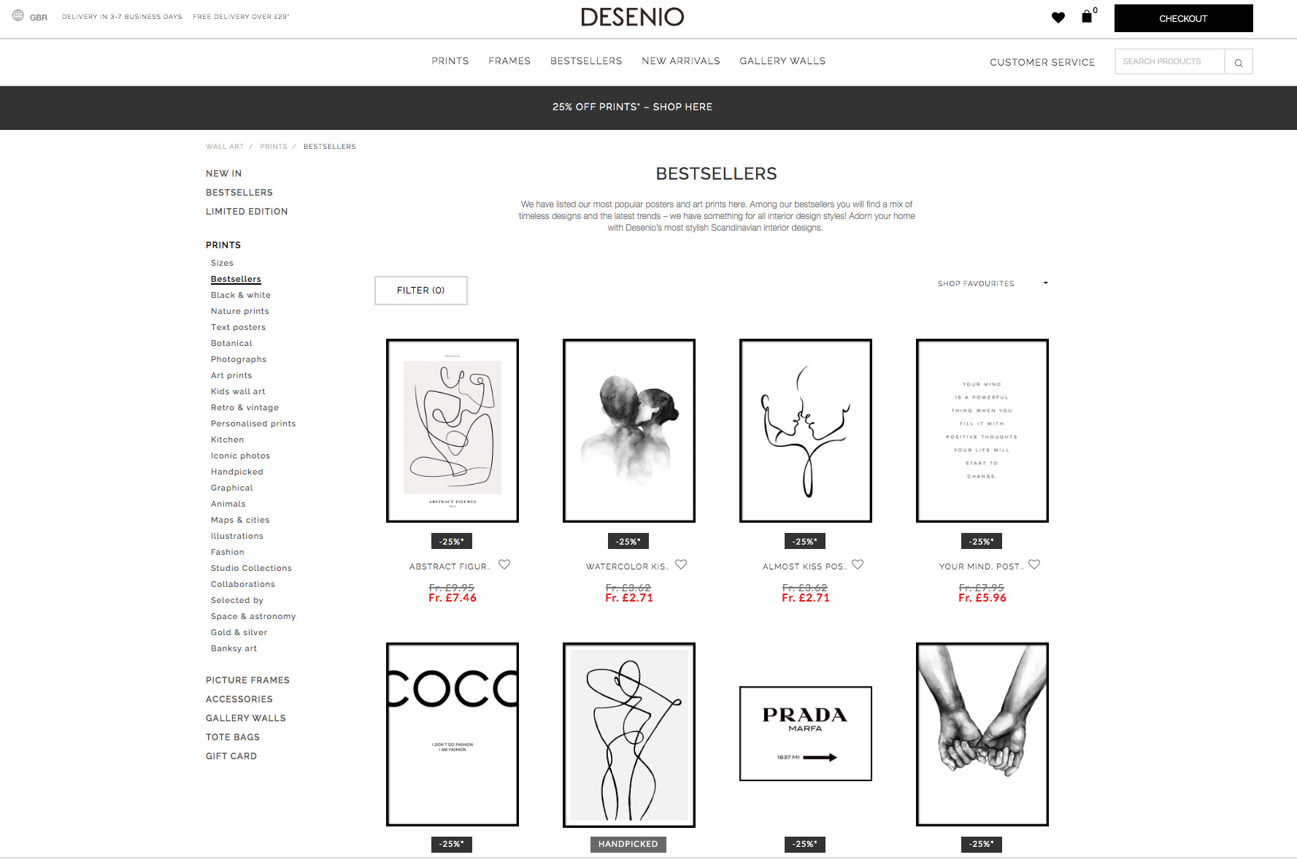The image size is (1297, 860).
Task: Open the Filter (0) panel
Action: (x=420, y=291)
